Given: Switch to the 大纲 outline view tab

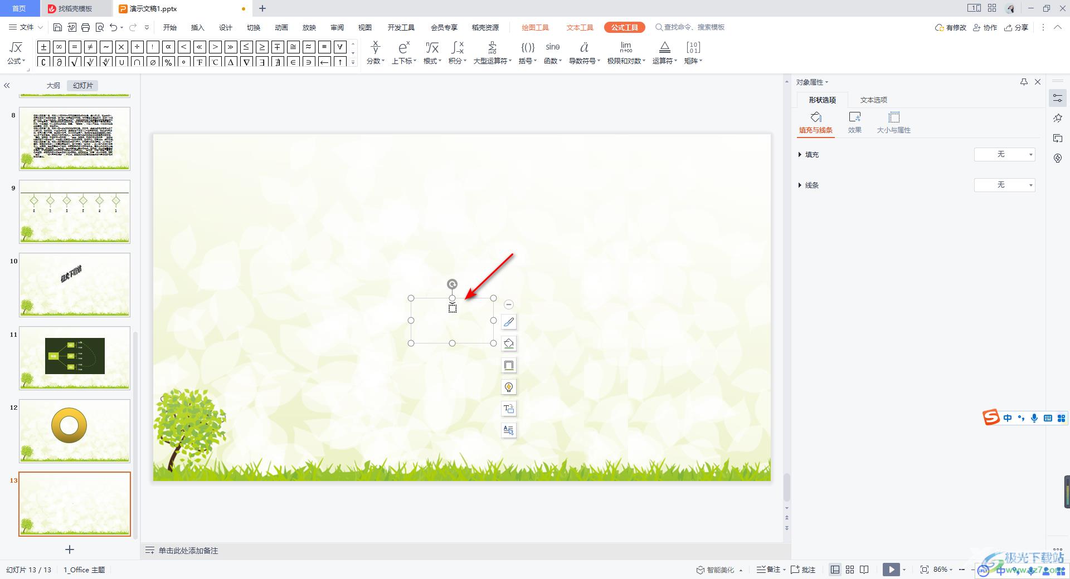Looking at the screenshot, I should (53, 86).
